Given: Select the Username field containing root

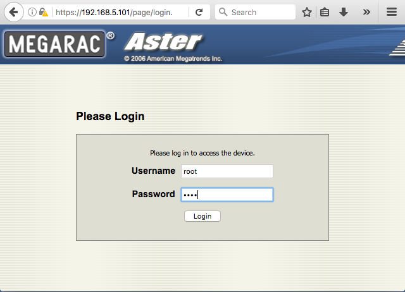Looking at the screenshot, I should pyautogui.click(x=227, y=171).
